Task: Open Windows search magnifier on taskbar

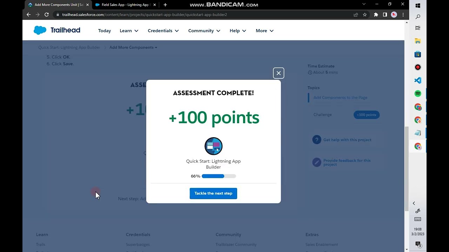Action: pos(418,17)
